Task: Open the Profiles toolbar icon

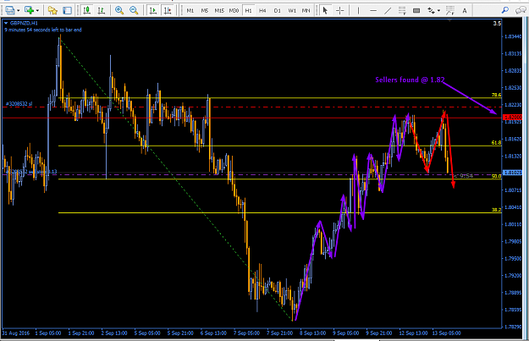Action: point(10,10)
